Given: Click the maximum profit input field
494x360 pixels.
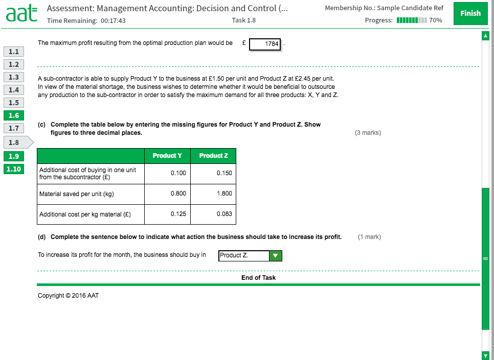Looking at the screenshot, I should [265, 44].
